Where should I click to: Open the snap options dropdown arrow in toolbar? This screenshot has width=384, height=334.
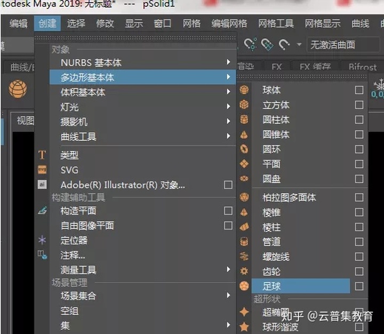pyautogui.click(x=299, y=45)
